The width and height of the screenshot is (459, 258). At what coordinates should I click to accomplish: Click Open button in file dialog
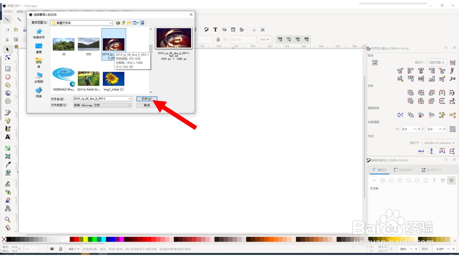[147, 99]
